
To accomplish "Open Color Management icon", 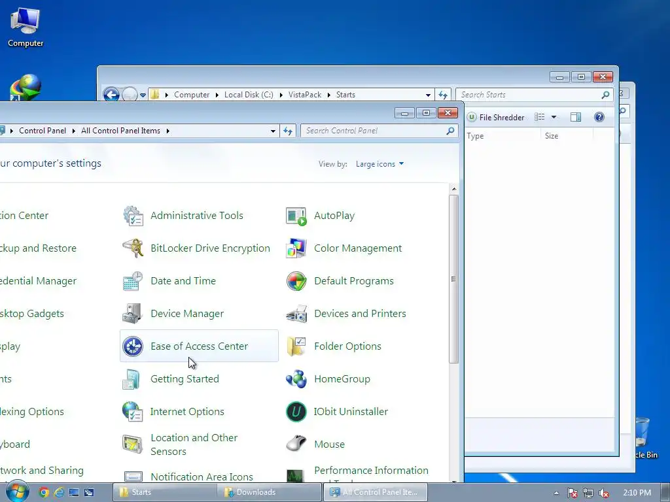I will [296, 248].
